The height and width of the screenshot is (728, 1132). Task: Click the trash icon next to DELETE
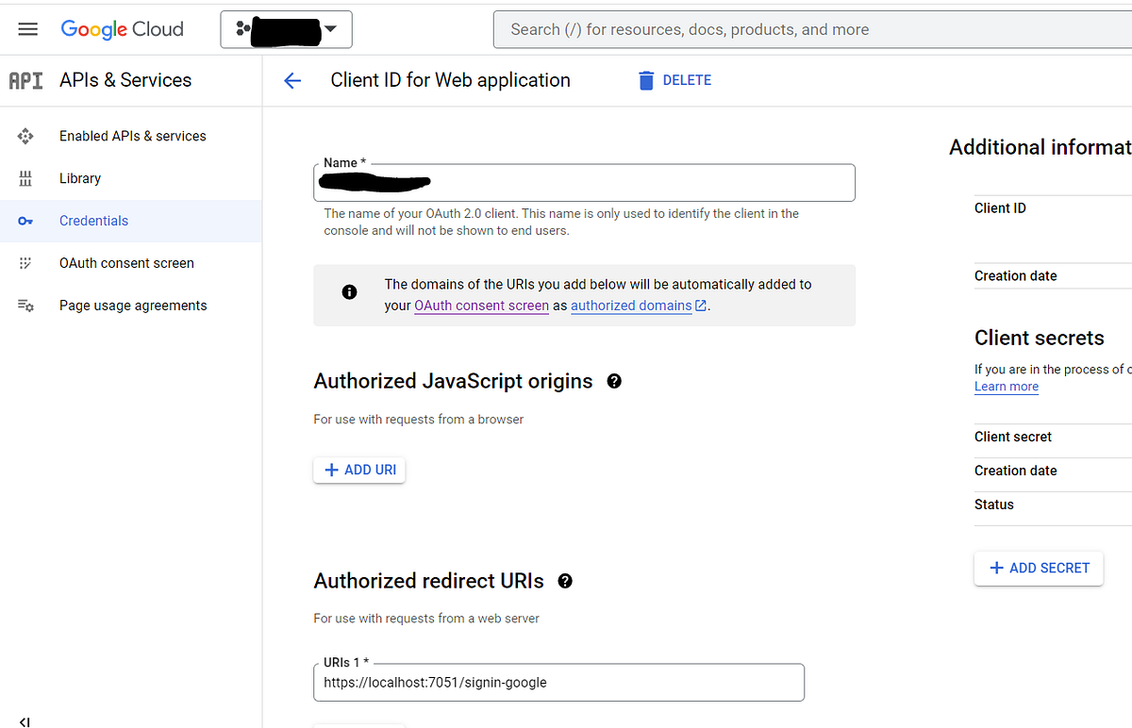pyautogui.click(x=646, y=80)
